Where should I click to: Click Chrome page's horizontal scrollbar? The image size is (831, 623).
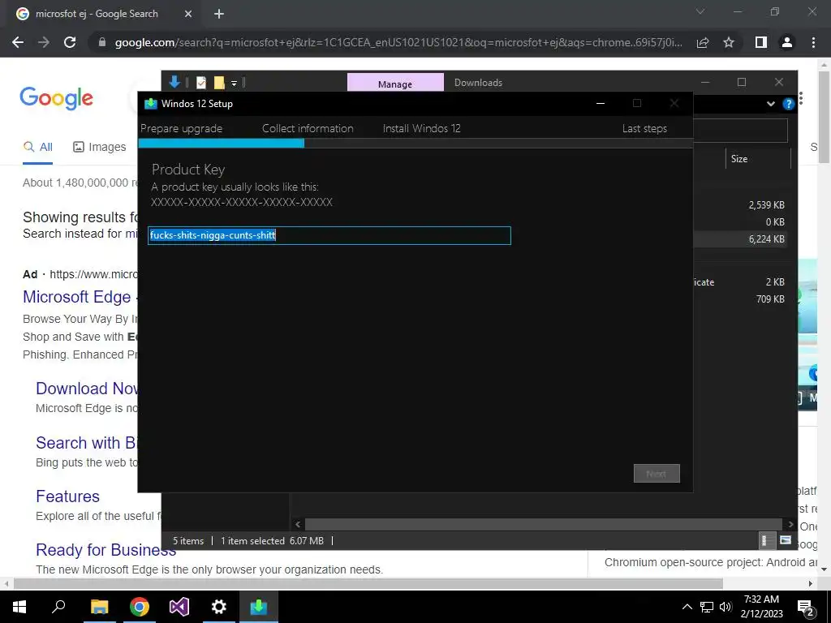368,583
